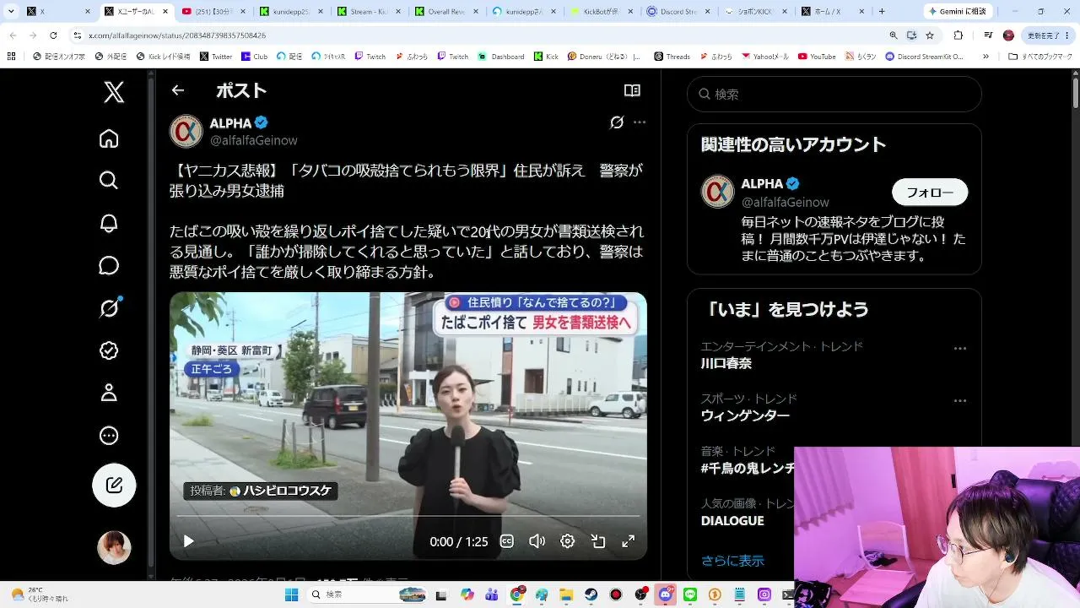1080x608 pixels.
Task: Focus the X 検索 search field
Action: click(x=834, y=95)
